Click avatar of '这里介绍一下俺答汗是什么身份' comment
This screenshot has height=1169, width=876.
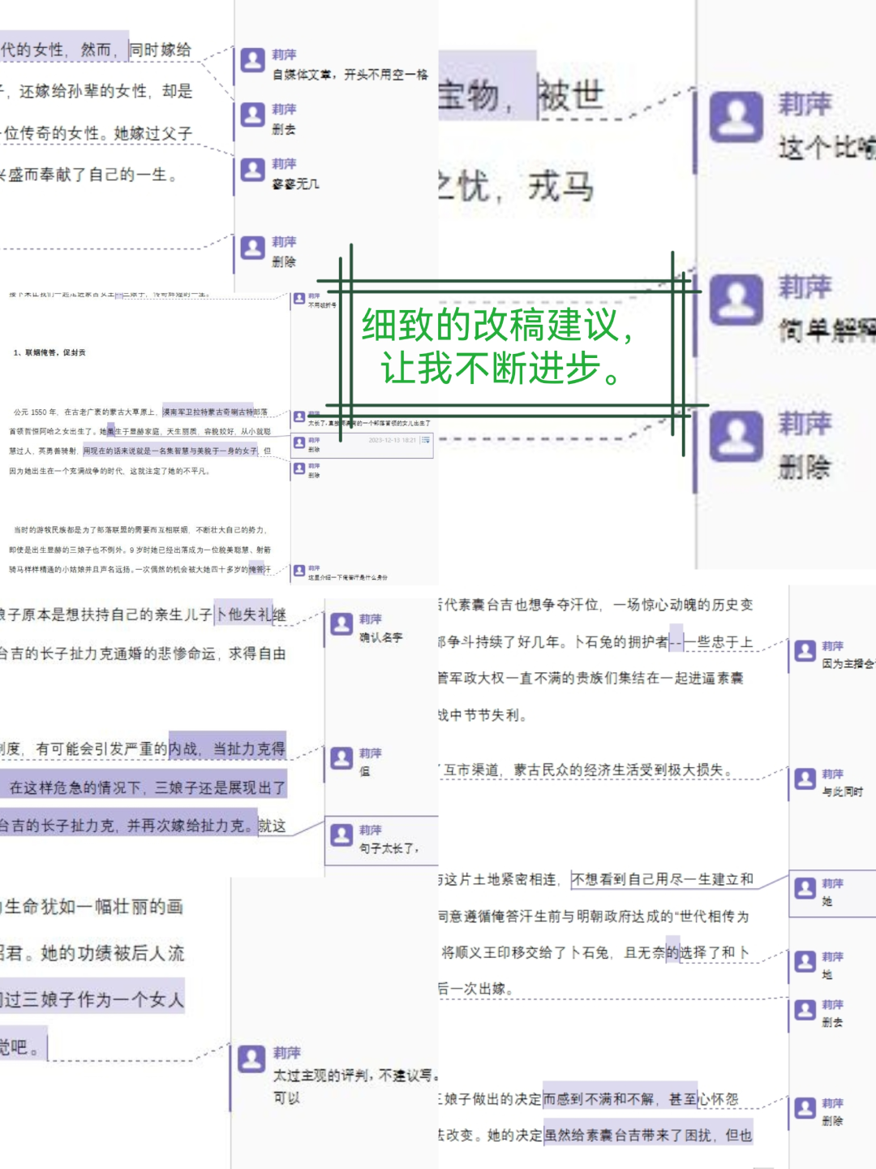299,571
